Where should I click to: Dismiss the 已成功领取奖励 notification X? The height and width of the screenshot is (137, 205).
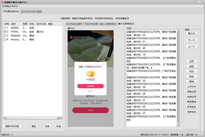click(86, 37)
